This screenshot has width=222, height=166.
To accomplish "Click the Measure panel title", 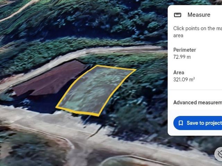I will [x=199, y=15].
